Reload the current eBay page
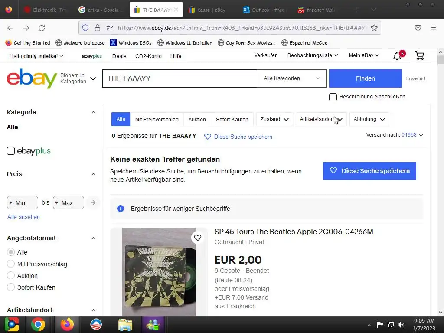Screen dimensions: 444x333 click(x=42, y=28)
